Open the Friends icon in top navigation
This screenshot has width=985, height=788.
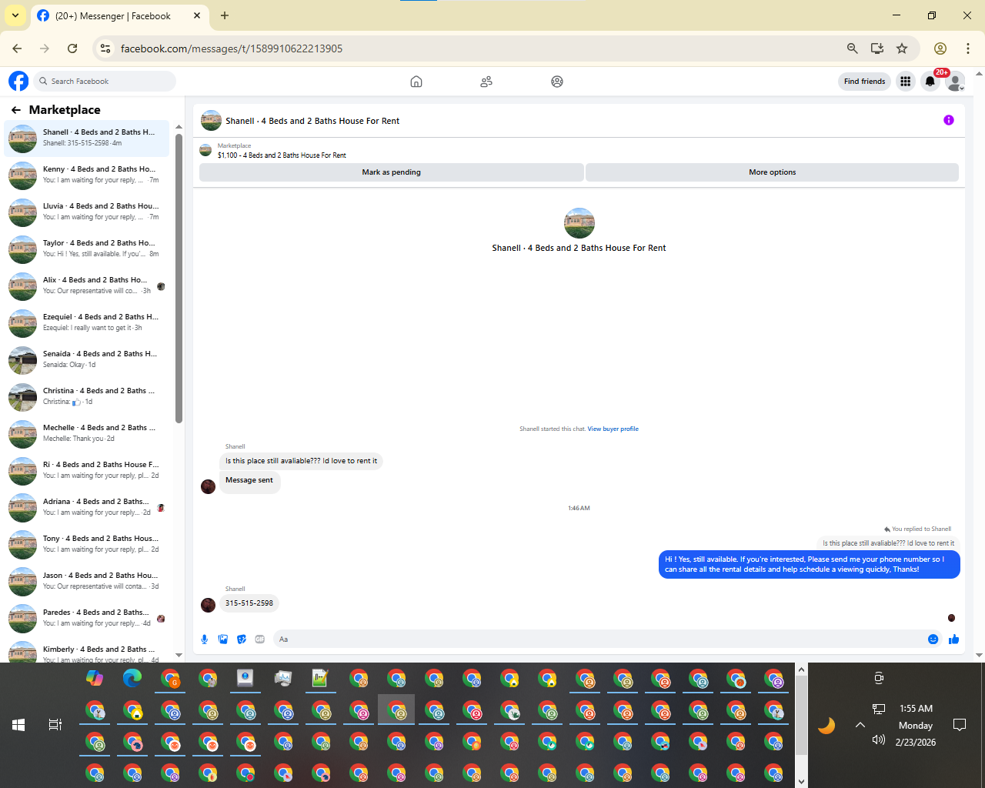tap(486, 82)
